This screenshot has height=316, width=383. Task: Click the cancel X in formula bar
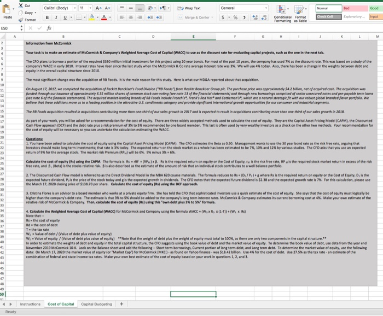click(x=30, y=28)
